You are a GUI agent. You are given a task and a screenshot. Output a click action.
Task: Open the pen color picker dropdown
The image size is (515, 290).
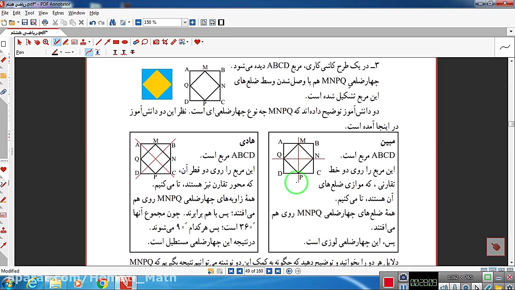(61, 52)
